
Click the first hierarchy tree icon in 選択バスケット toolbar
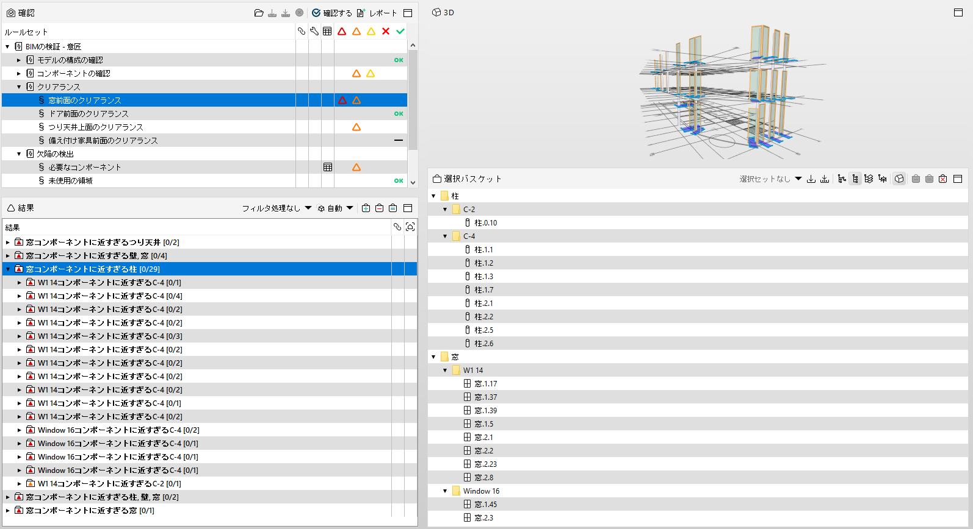(x=842, y=179)
